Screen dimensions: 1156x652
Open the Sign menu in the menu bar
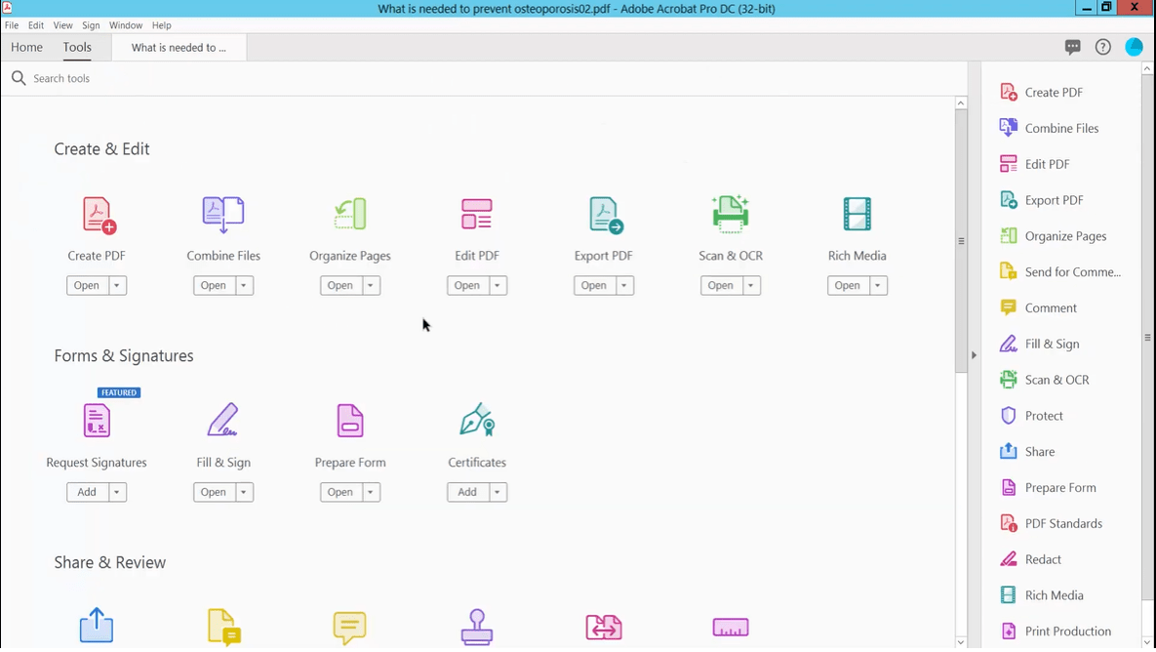91,25
